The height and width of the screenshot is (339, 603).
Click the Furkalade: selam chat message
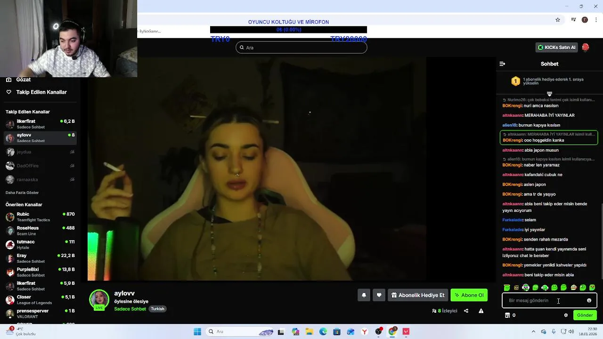click(519, 220)
